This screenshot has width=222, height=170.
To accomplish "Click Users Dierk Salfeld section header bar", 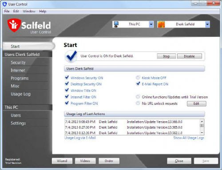I will [135, 69].
